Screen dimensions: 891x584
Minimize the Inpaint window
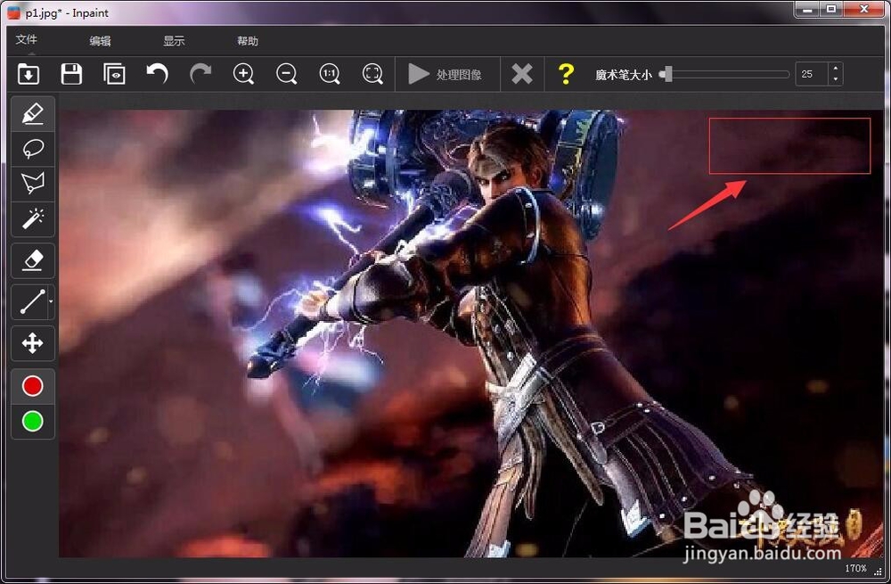coord(807,9)
